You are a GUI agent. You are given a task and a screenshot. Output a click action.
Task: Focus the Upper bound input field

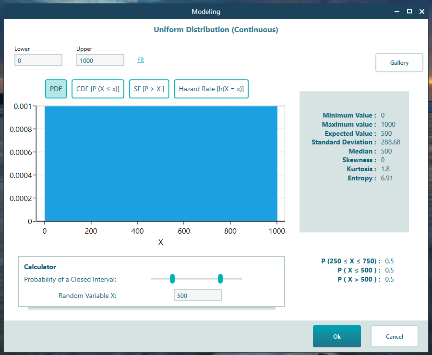(x=100, y=60)
